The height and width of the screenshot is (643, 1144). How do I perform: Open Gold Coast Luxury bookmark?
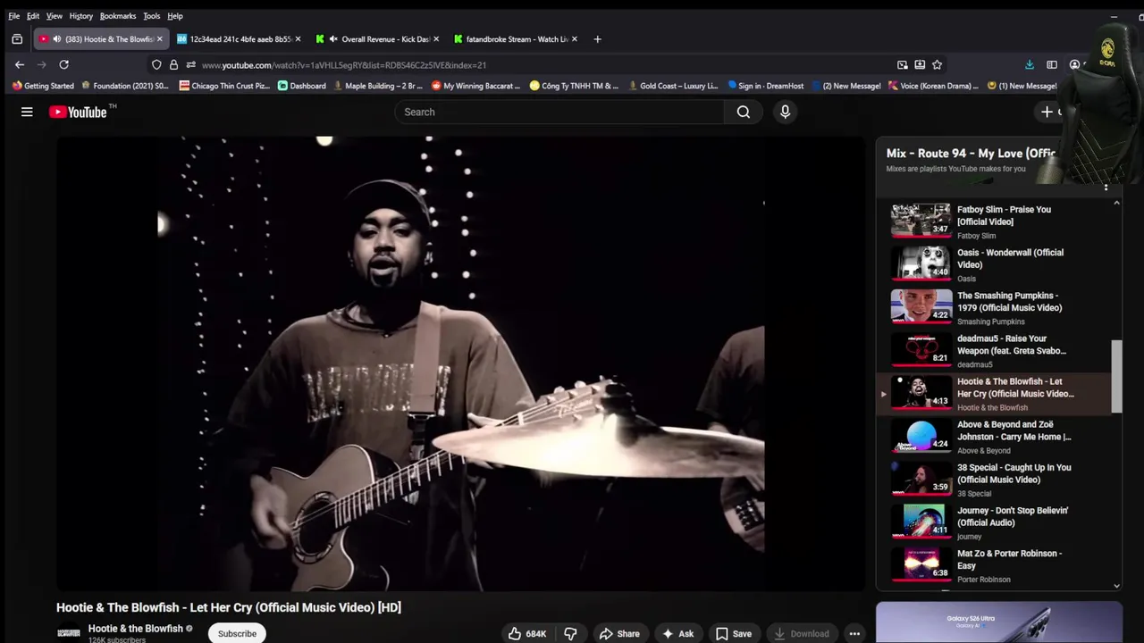pyautogui.click(x=673, y=86)
